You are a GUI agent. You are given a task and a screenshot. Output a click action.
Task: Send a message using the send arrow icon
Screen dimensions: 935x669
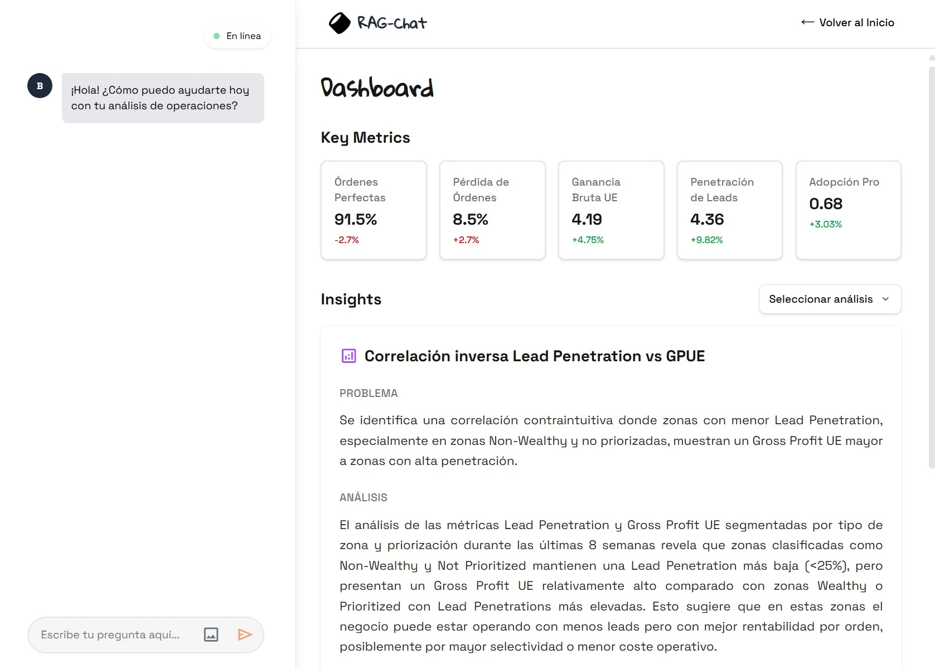245,634
